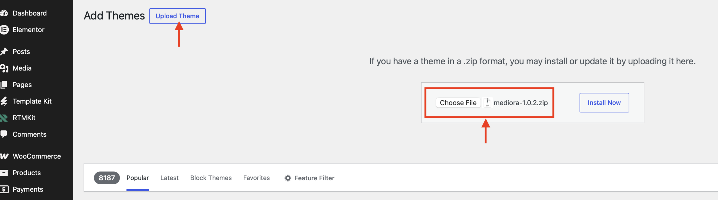Open the Block Themes tab

[211, 178]
